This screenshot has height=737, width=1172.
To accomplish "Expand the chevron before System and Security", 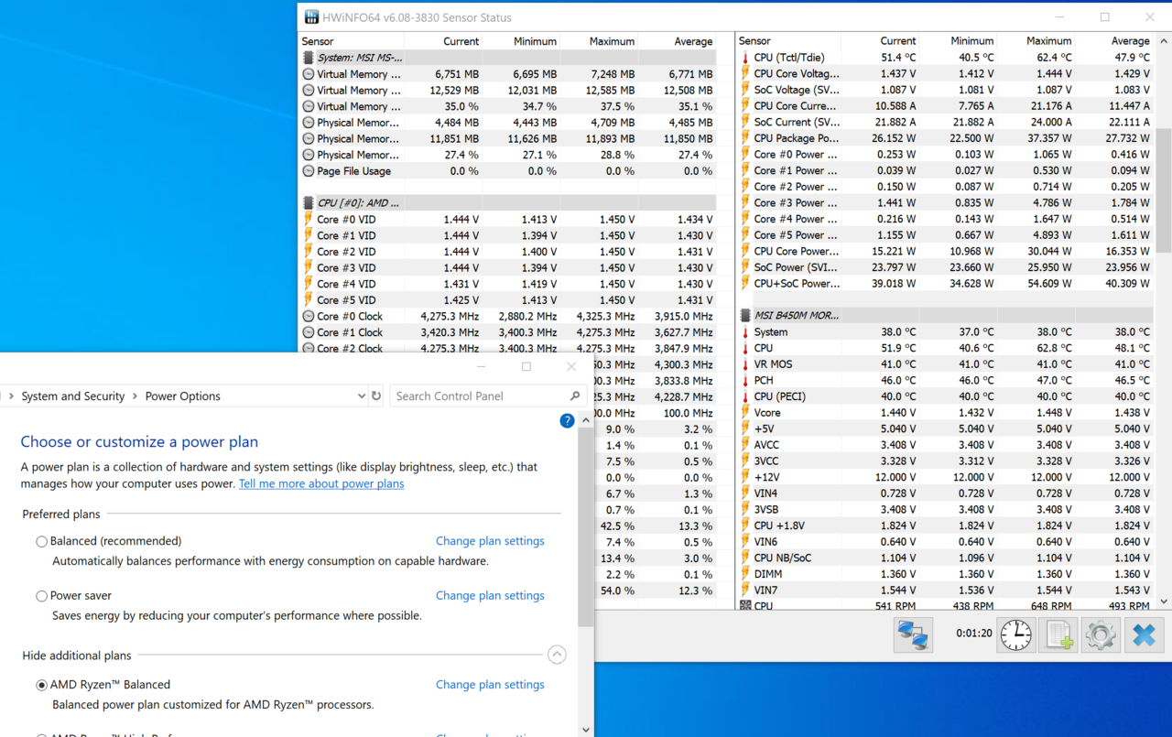I will [11, 396].
